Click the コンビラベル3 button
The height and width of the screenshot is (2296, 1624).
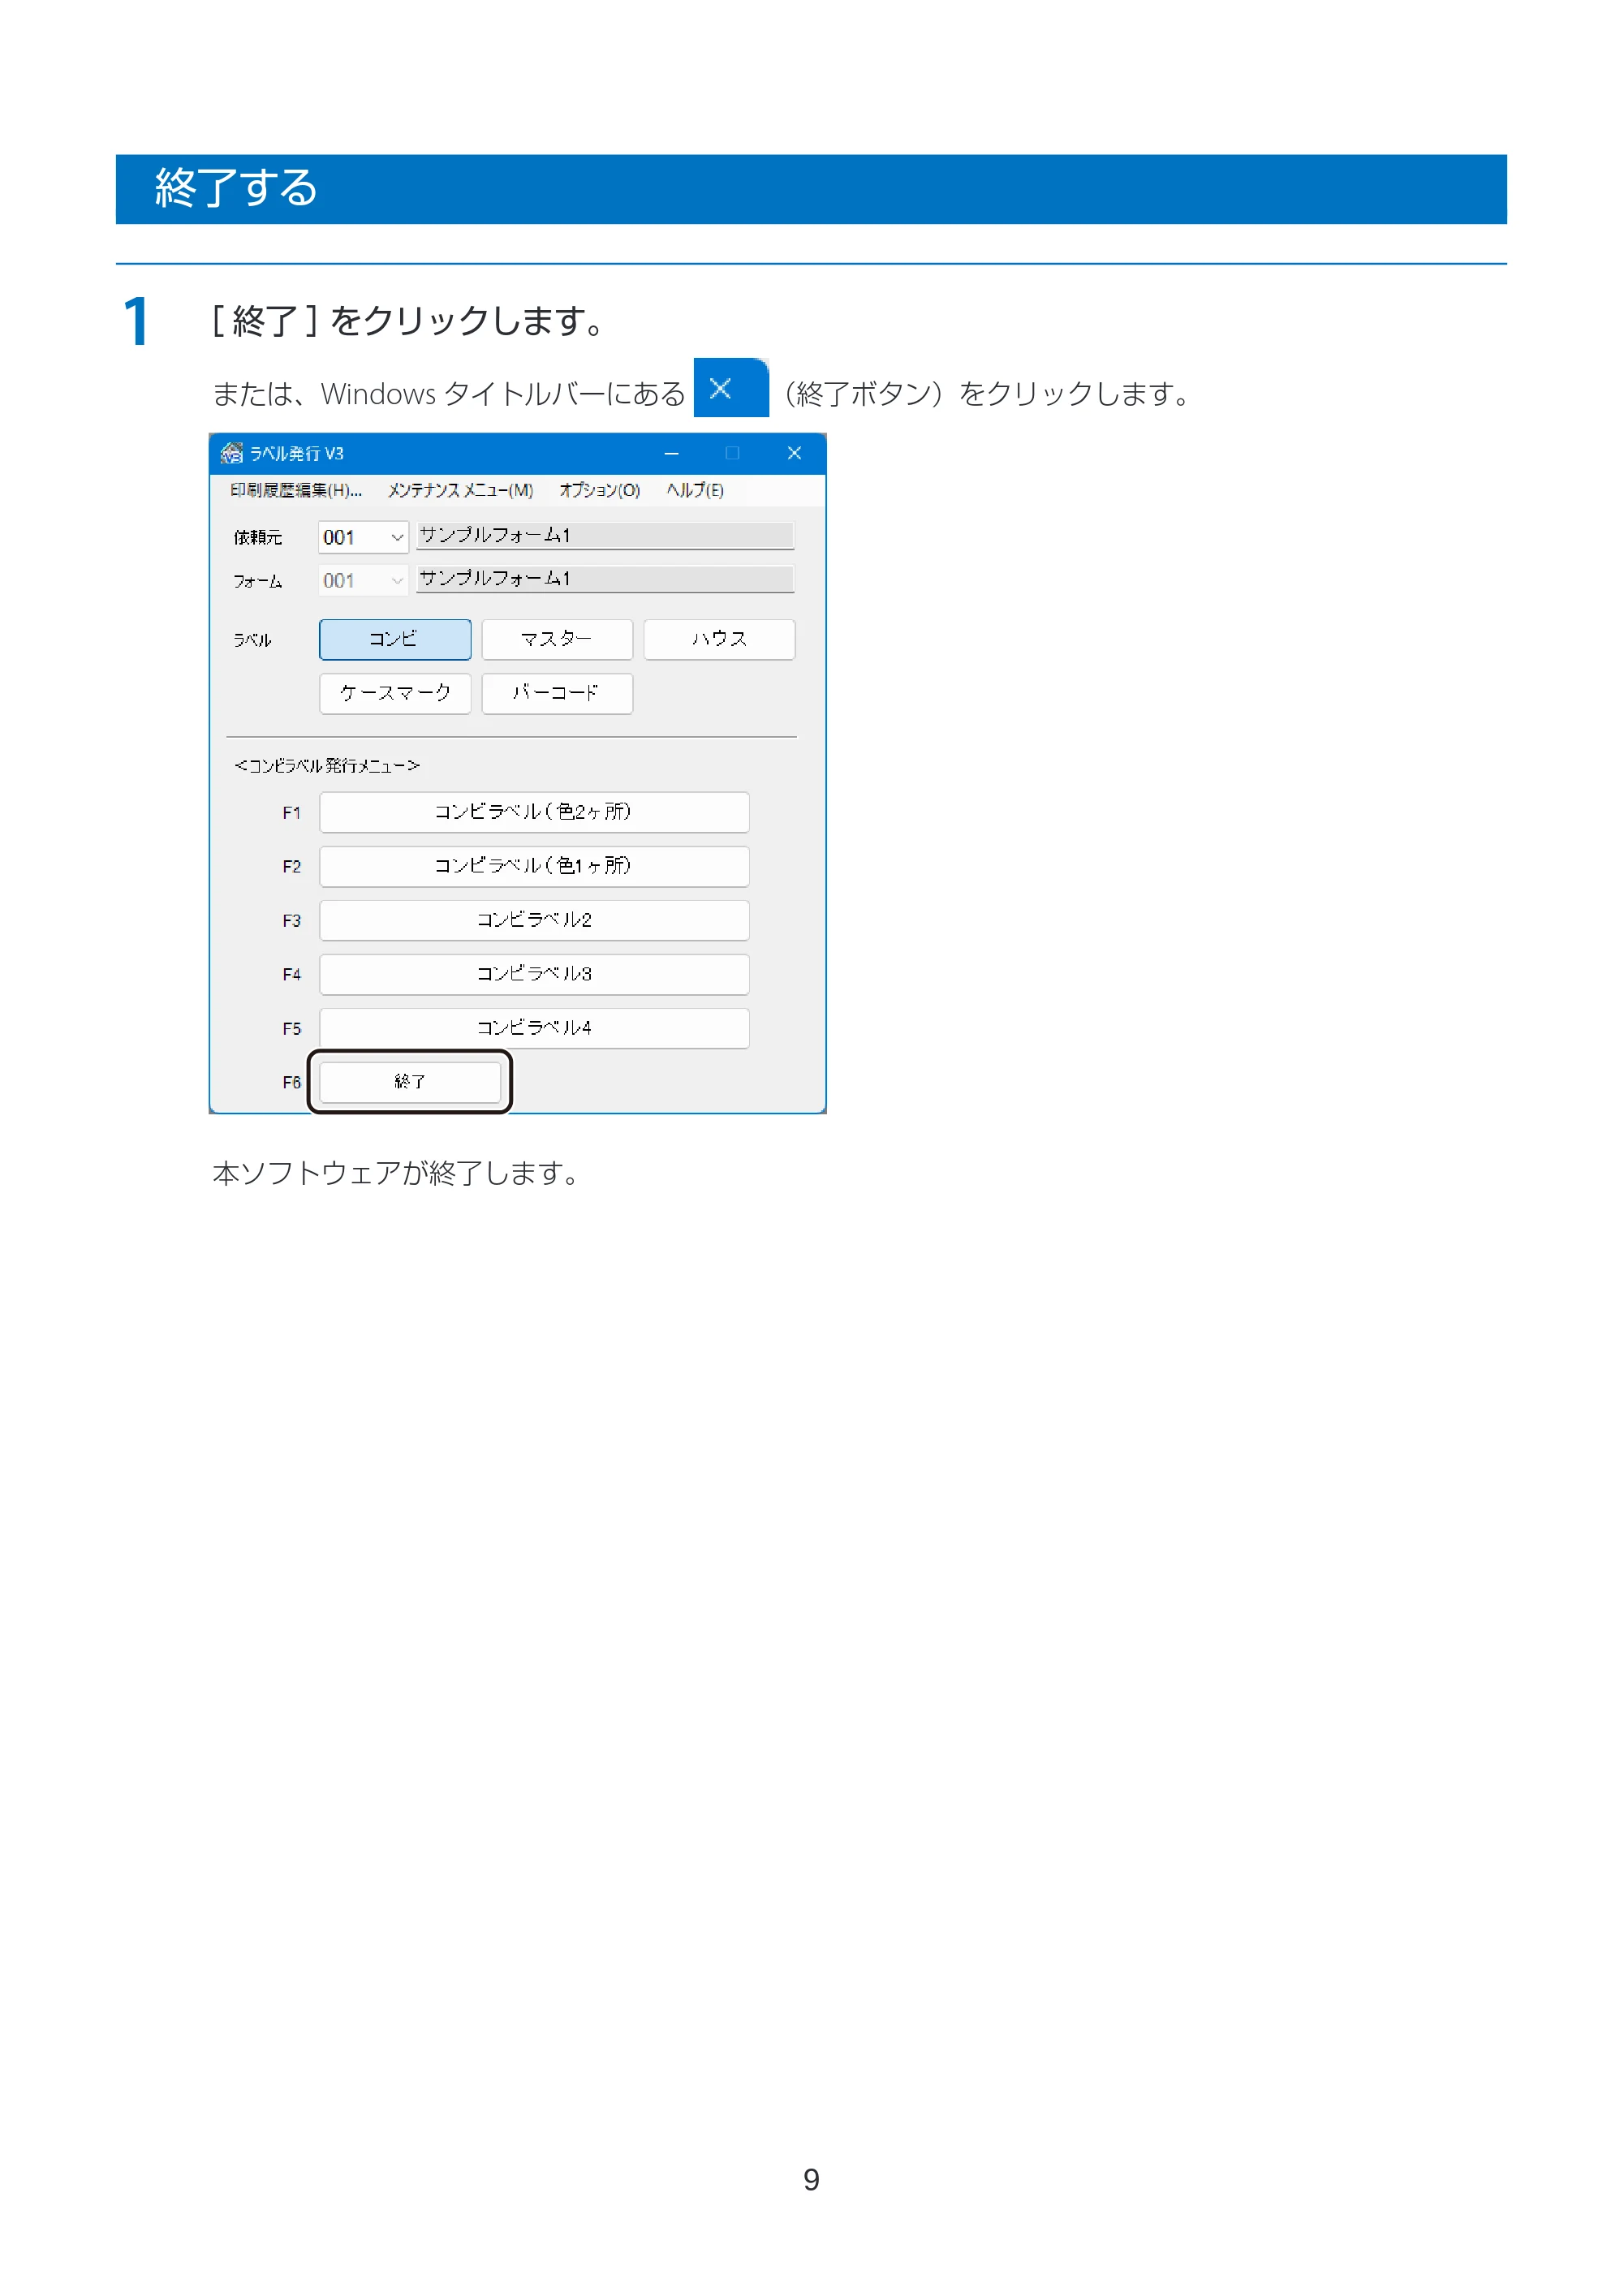click(x=534, y=974)
